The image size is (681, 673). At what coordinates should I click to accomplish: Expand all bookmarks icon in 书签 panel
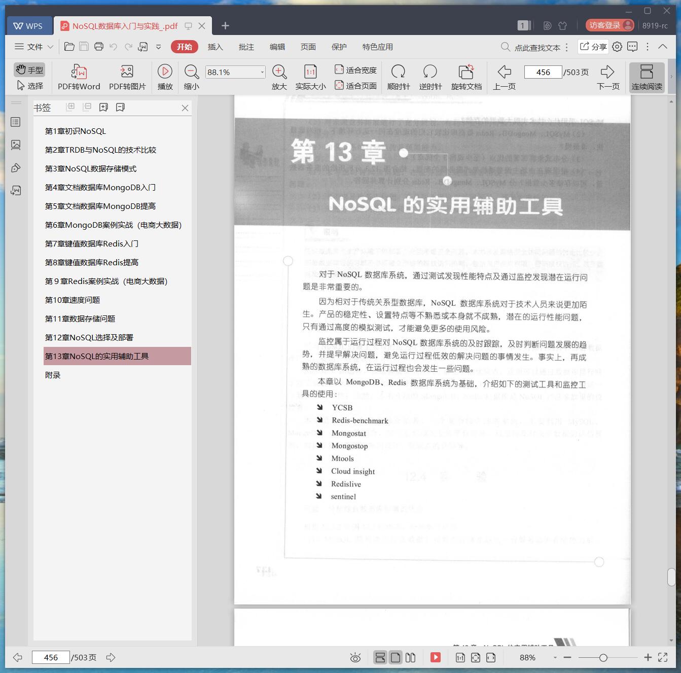70,107
